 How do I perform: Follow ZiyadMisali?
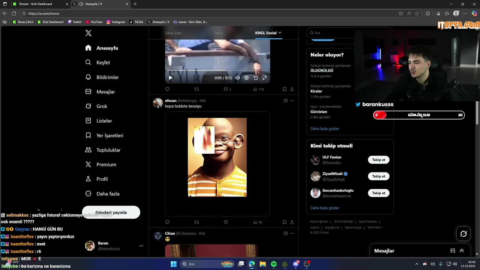(x=379, y=176)
